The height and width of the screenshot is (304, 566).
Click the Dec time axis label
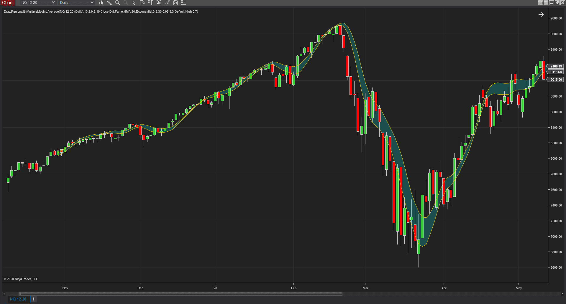pos(140,288)
